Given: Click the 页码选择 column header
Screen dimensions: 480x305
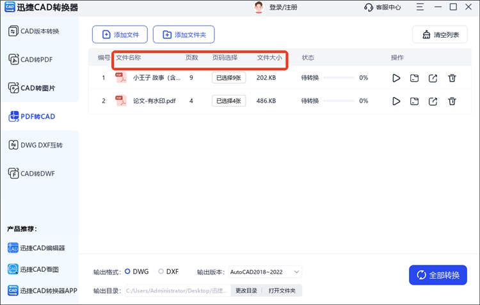Looking at the screenshot, I should click(225, 57).
